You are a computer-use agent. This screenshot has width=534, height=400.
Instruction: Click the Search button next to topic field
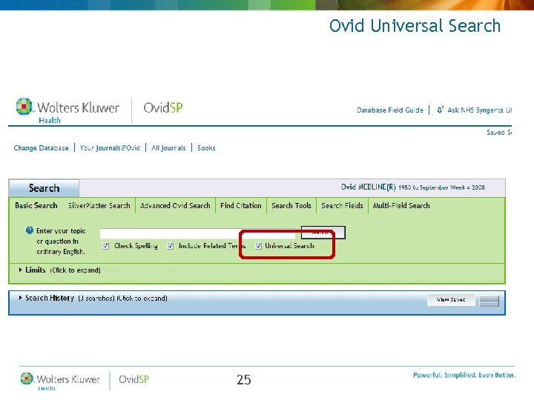(x=323, y=233)
